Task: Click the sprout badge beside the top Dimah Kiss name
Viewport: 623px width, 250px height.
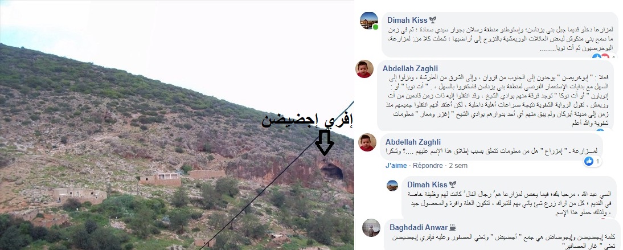Action: (x=433, y=21)
